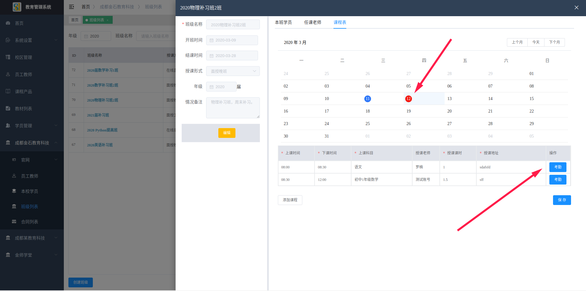586x291 pixels.
Task: Click 考勤 for 初中1年级数学 lesson
Action: tap(558, 179)
